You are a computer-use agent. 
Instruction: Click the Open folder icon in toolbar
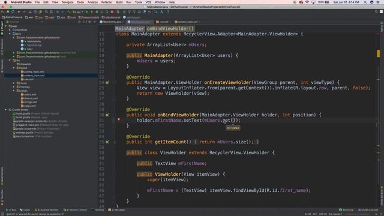coord(2,12)
